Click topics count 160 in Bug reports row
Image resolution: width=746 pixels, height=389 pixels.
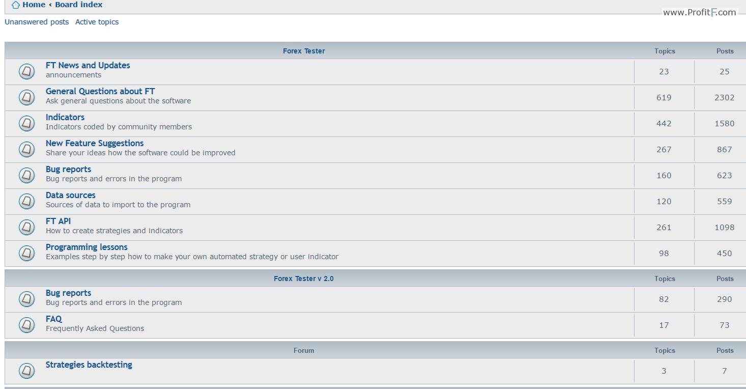click(x=664, y=176)
